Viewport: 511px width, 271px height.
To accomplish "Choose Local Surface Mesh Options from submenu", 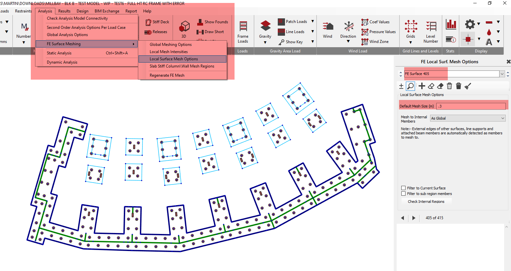I will [x=182, y=59].
